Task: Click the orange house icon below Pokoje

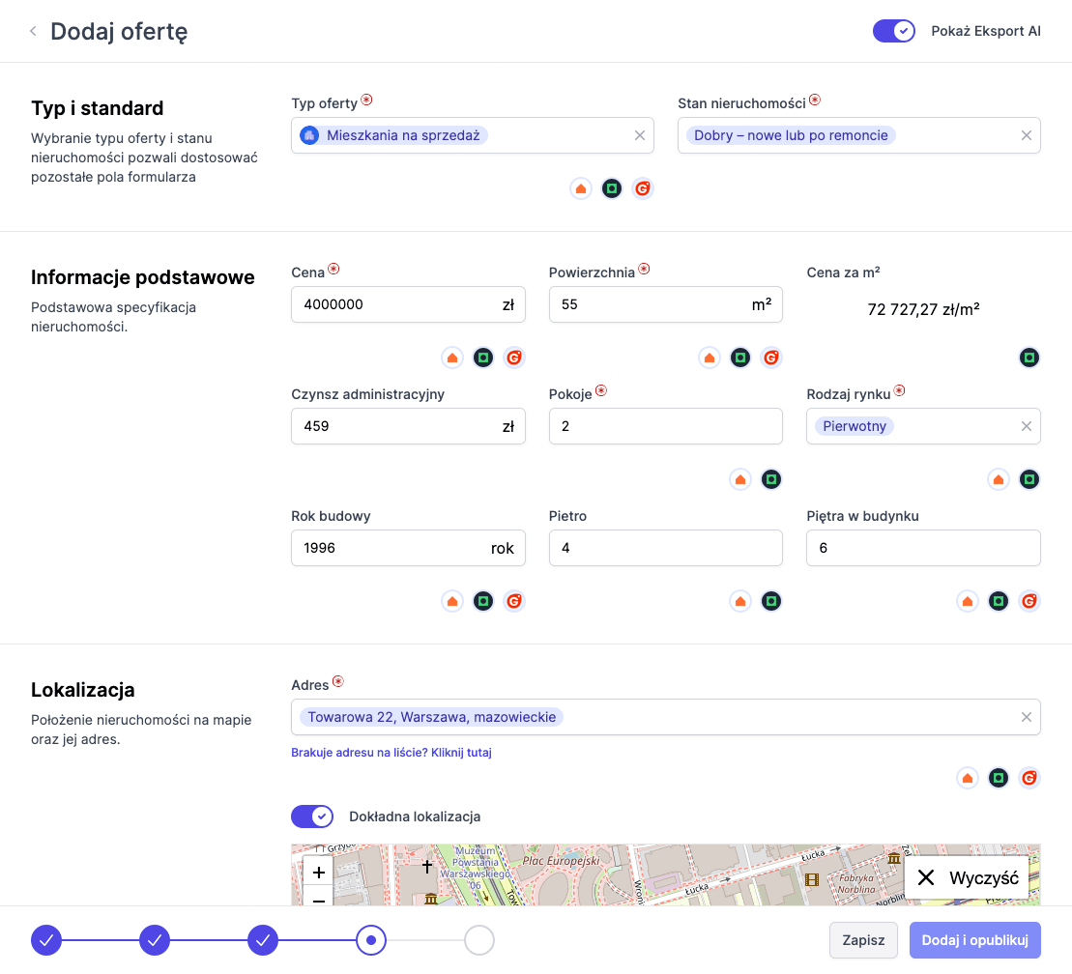Action: pyautogui.click(x=740, y=479)
